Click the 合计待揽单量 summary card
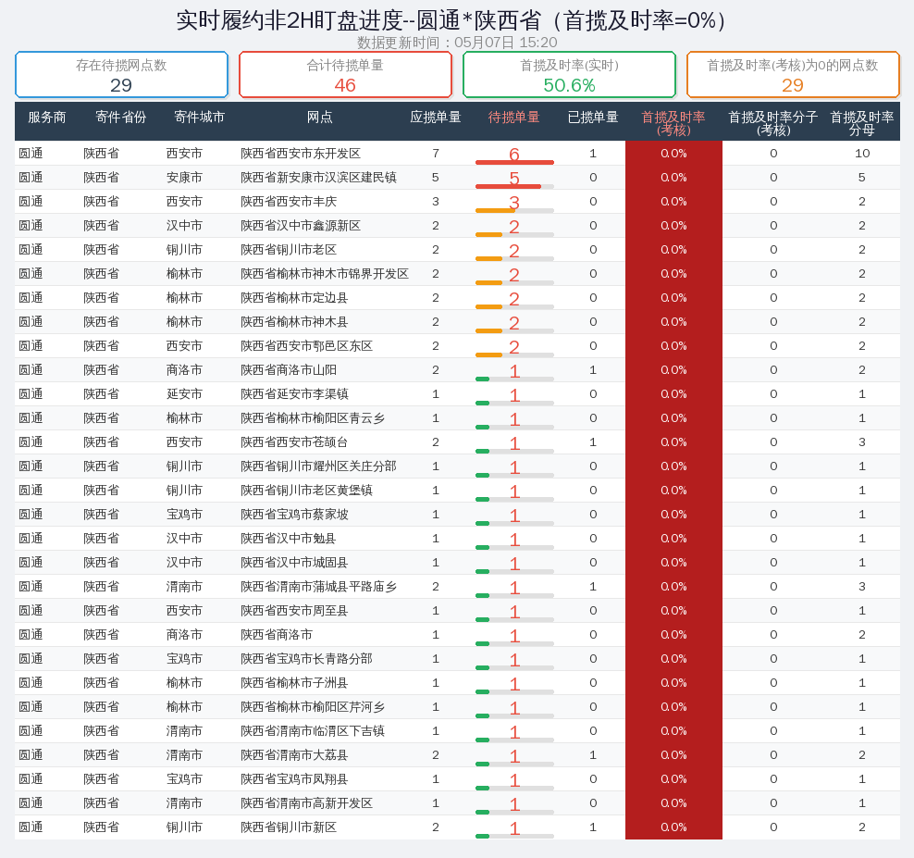 point(345,75)
